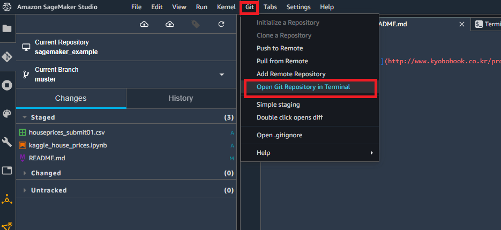
Task: Select the Git sidebar icon
Action: click(7, 57)
